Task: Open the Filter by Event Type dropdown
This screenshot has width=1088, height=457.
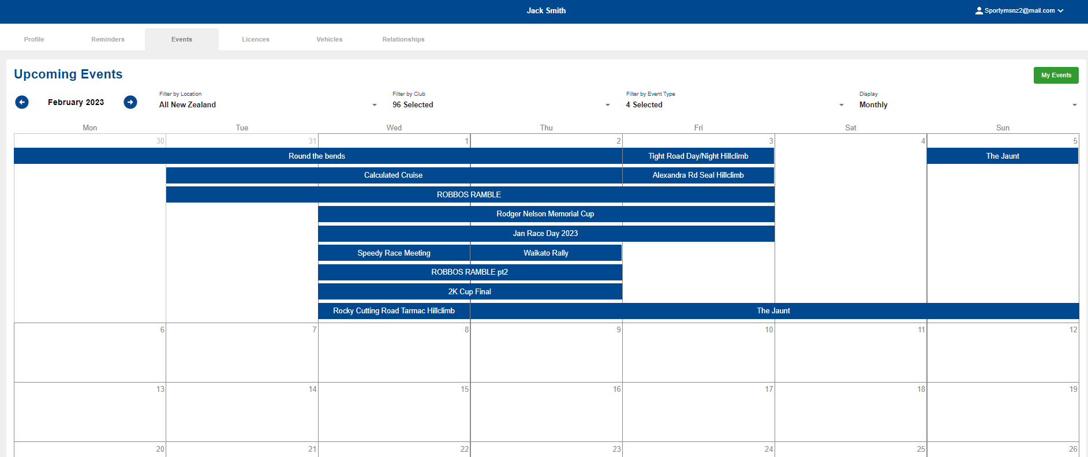Action: coord(735,104)
